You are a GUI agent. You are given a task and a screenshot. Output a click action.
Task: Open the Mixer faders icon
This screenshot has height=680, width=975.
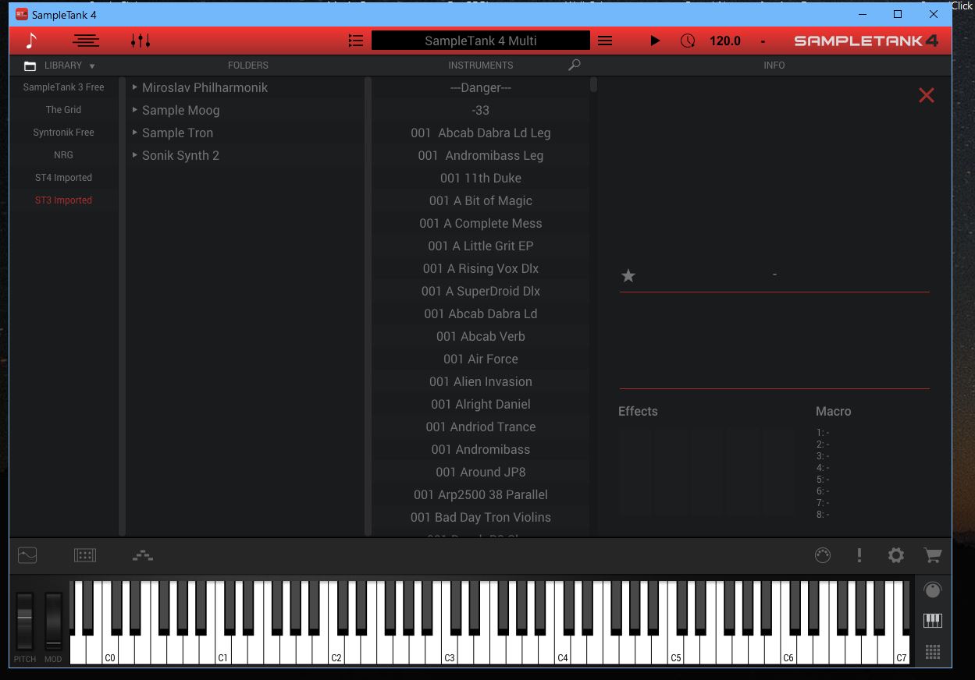[141, 41]
